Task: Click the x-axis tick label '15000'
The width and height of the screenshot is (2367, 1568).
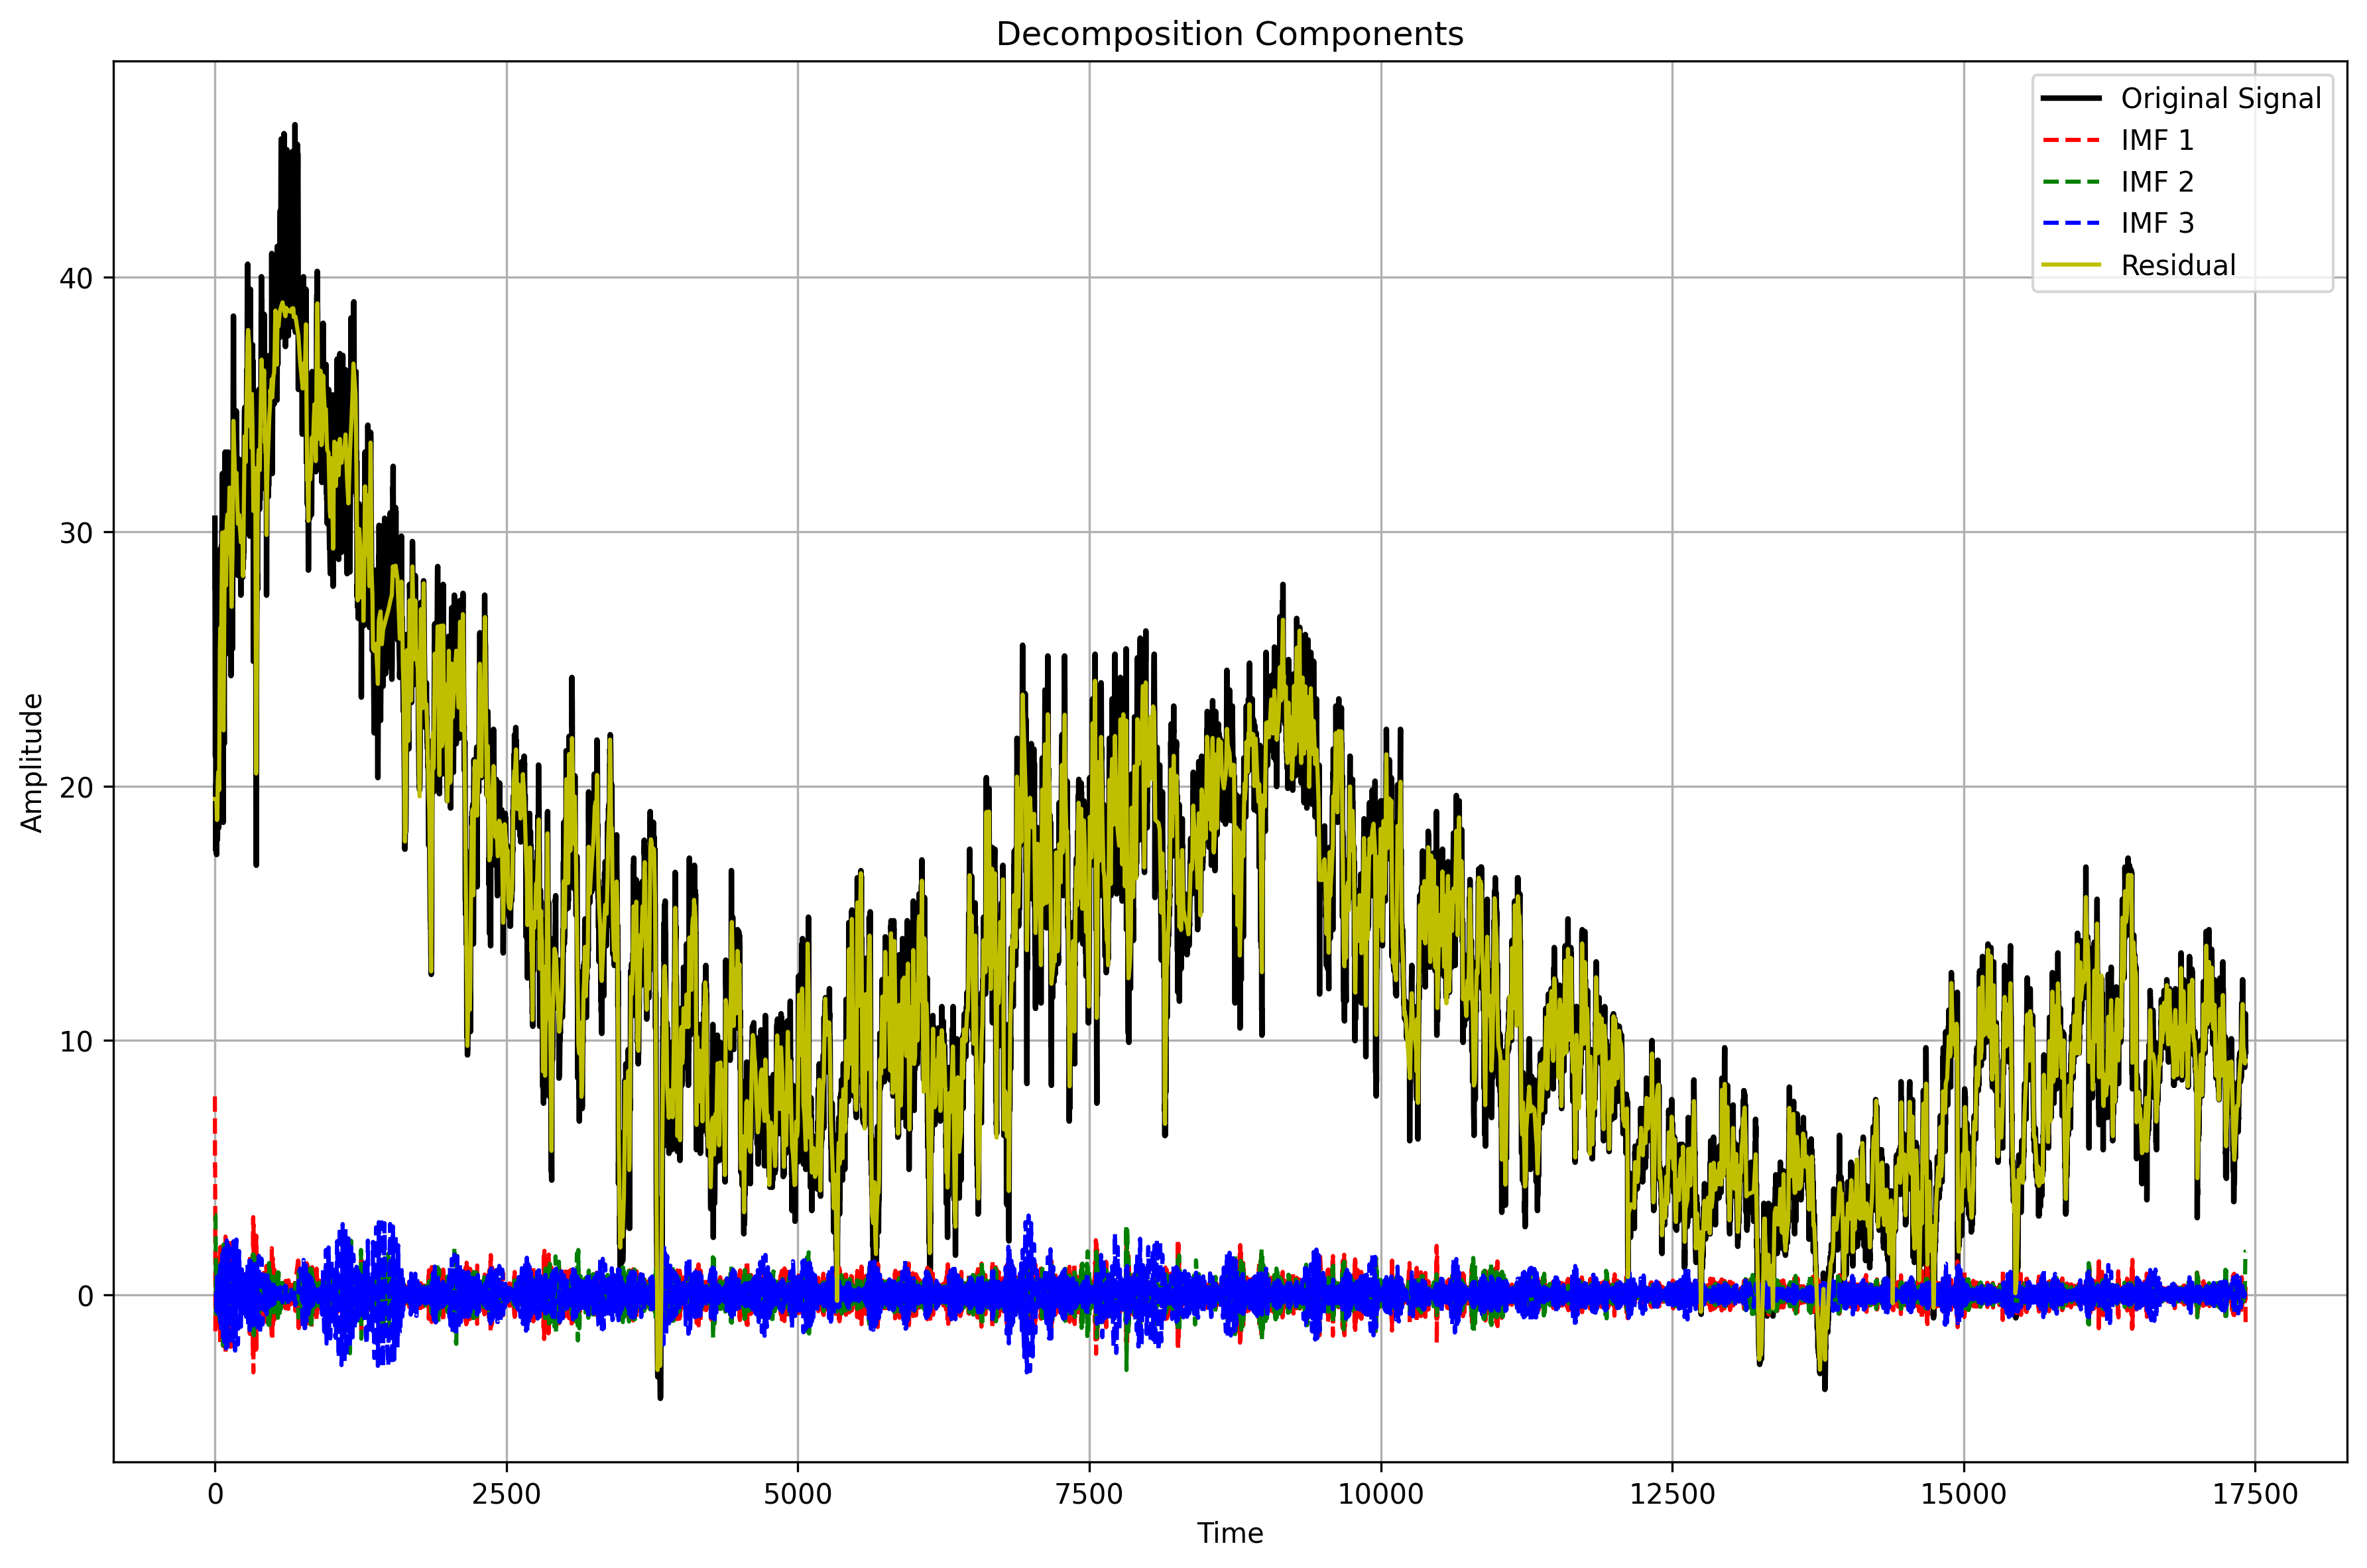Action: (1964, 1494)
